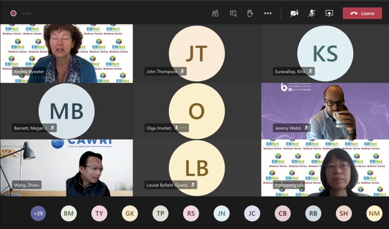Select the BM participant avatar
Screen dimensions: 389x229
pos(69,213)
